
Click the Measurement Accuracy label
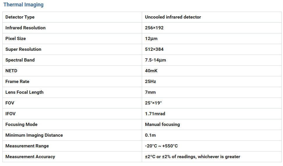coord(30,157)
